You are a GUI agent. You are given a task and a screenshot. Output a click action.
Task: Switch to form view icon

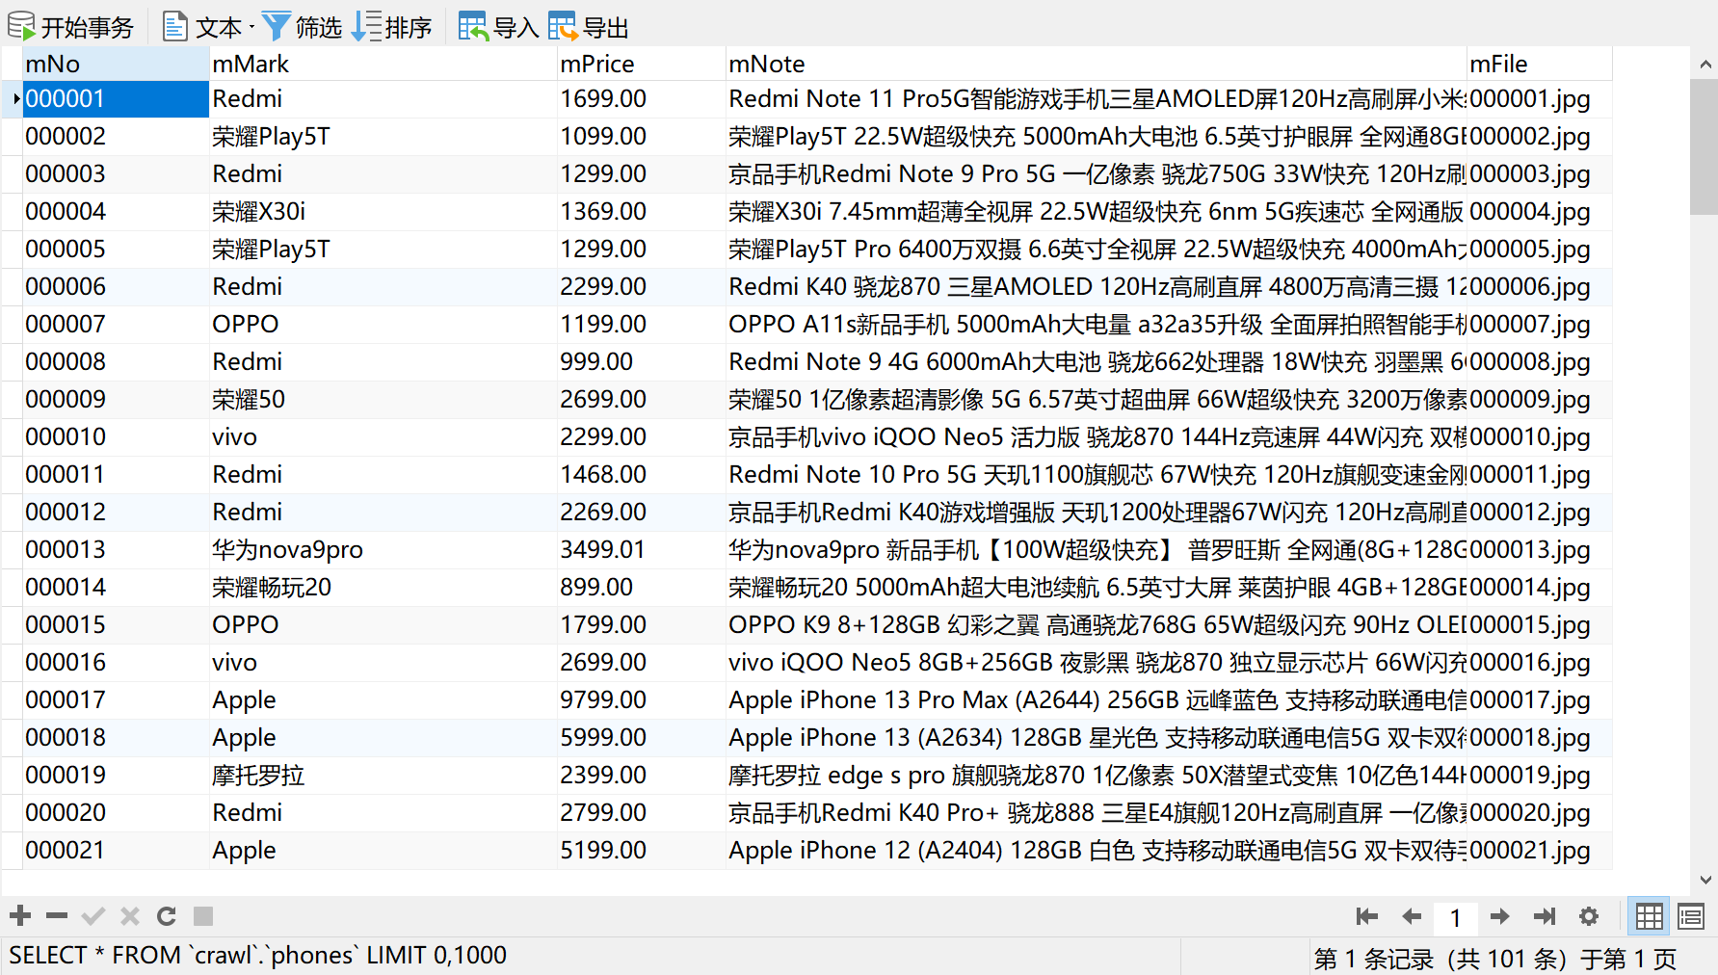point(1691,916)
